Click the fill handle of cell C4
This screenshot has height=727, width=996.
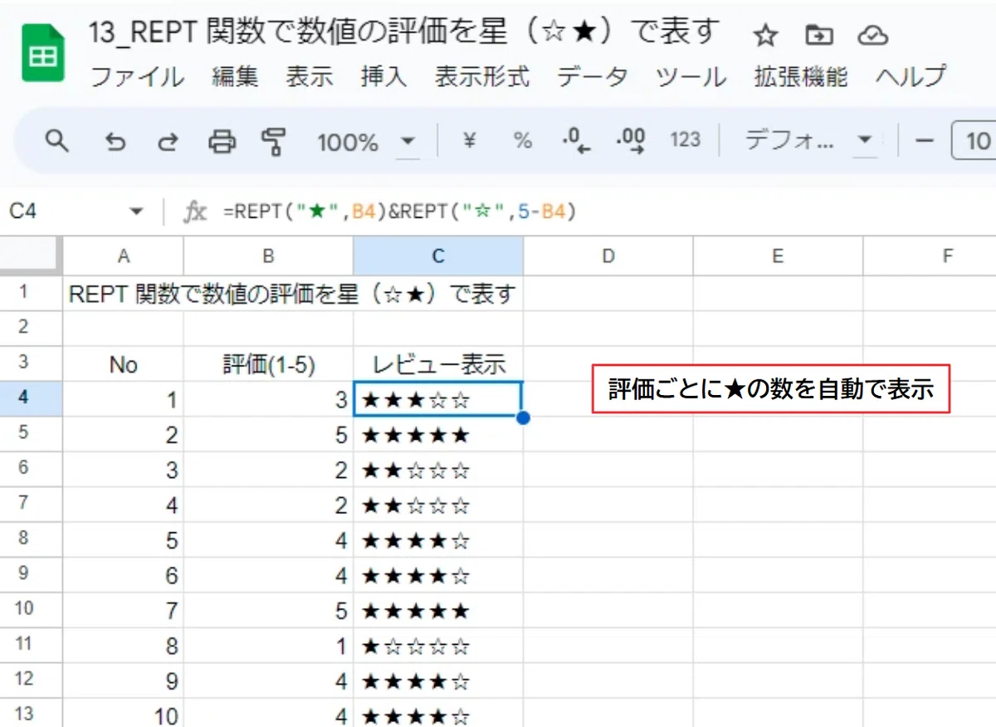[522, 417]
